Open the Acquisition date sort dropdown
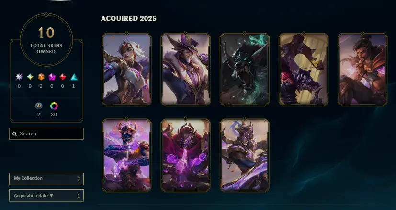The image size is (396, 210). [46, 196]
